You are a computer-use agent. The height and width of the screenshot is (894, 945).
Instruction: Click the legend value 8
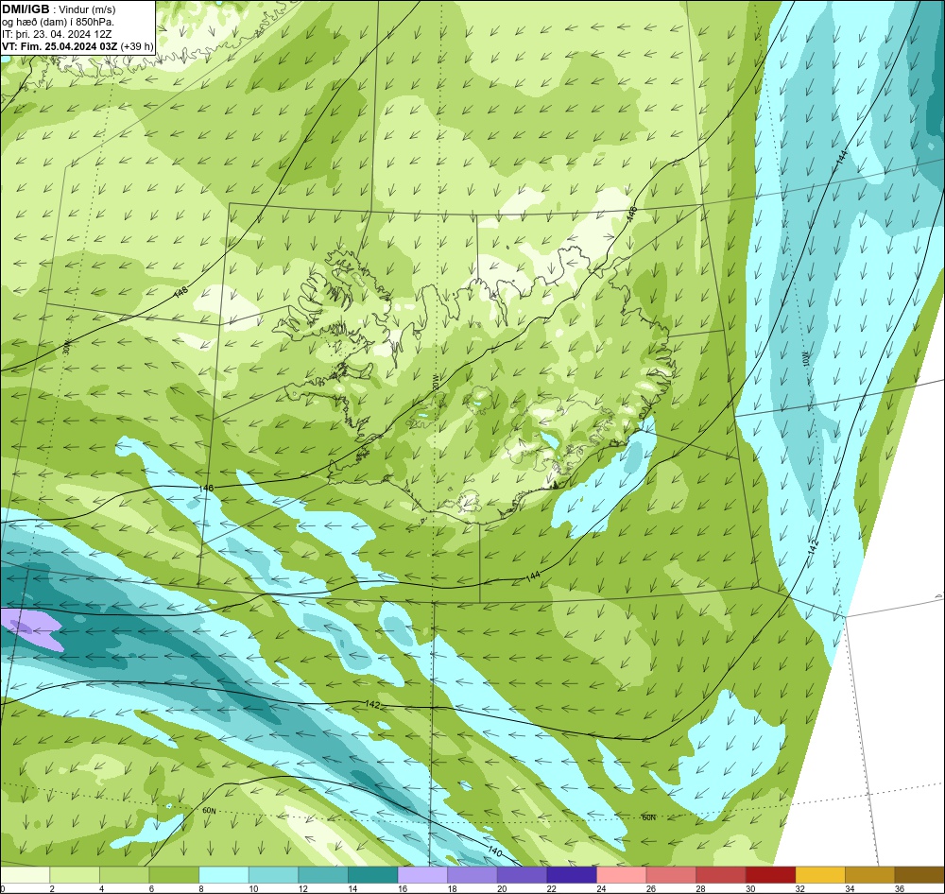(x=200, y=888)
